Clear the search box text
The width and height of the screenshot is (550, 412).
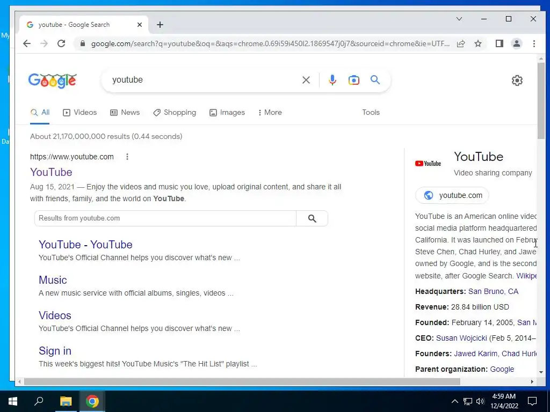(306, 80)
